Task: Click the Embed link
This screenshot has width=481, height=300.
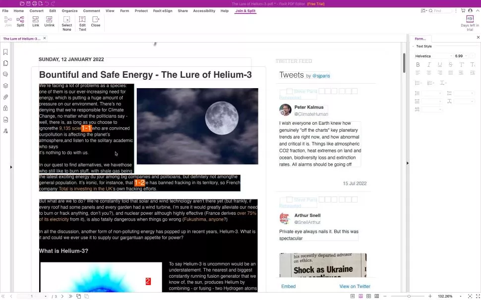Action: [289, 286]
